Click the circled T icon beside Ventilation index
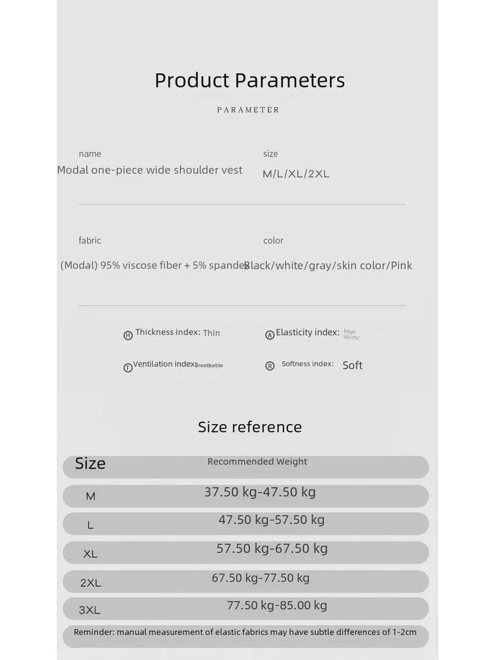495x660 pixels. [x=128, y=367]
